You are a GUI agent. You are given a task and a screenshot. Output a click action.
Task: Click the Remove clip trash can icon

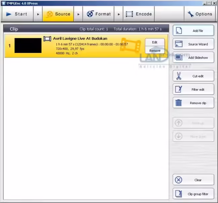pos(179,103)
